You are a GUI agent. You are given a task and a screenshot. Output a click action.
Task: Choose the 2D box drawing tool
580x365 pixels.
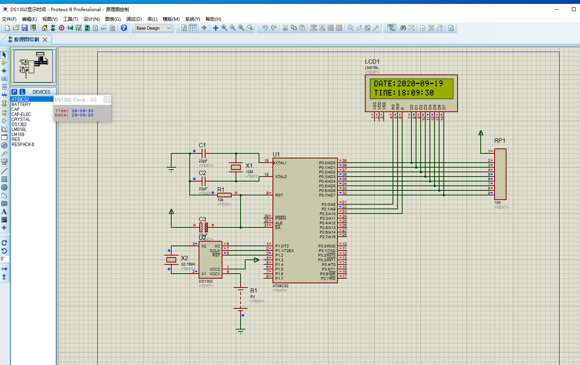coord(4,179)
